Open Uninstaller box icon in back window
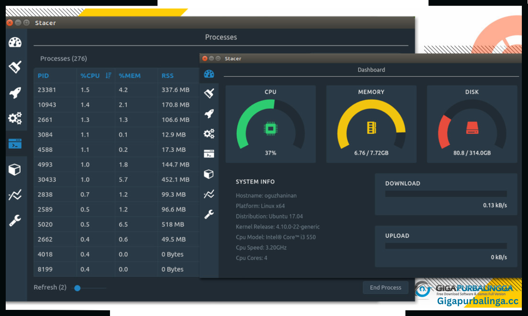528x316 pixels. point(15,169)
